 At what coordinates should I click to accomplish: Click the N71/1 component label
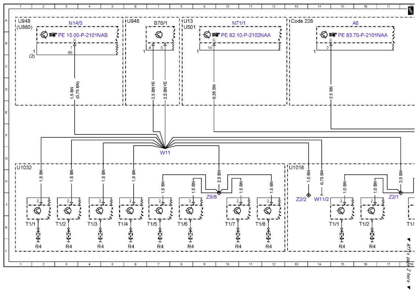239,23
